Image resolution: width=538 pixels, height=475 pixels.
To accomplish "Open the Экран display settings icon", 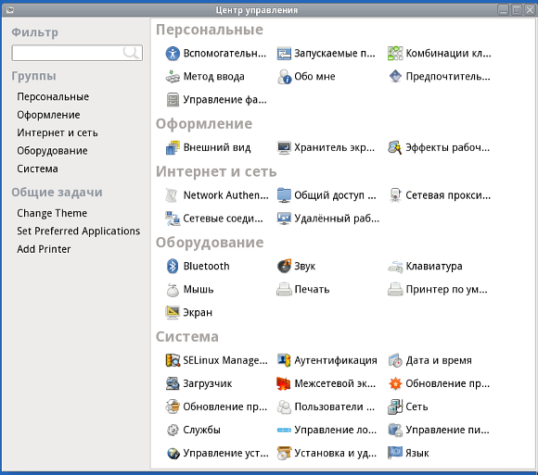I will pyautogui.click(x=173, y=312).
